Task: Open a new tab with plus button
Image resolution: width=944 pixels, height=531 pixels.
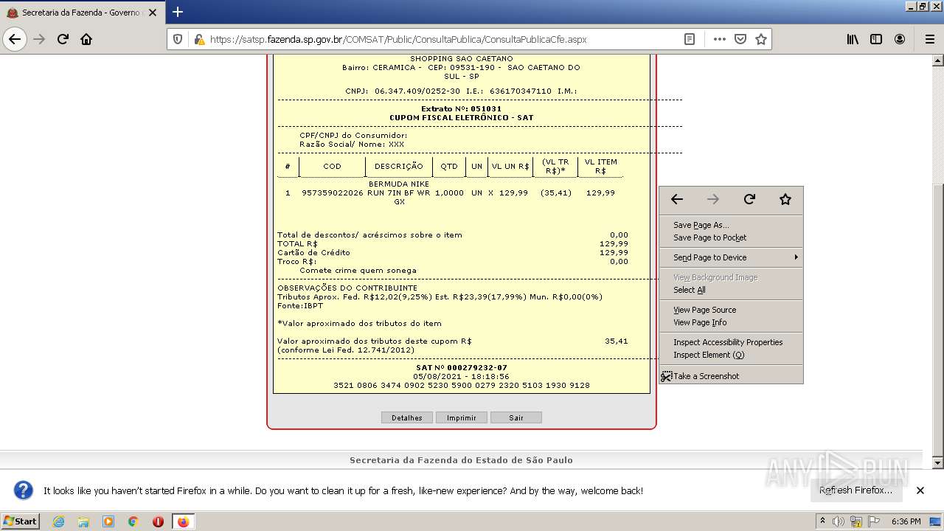Action: (178, 12)
